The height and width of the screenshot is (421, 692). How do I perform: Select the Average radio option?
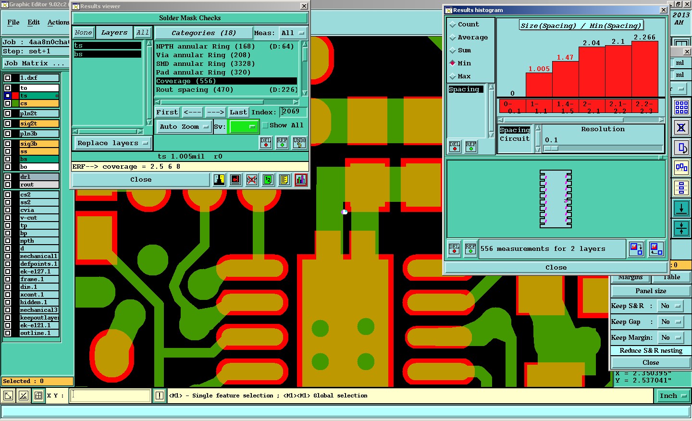coord(452,37)
